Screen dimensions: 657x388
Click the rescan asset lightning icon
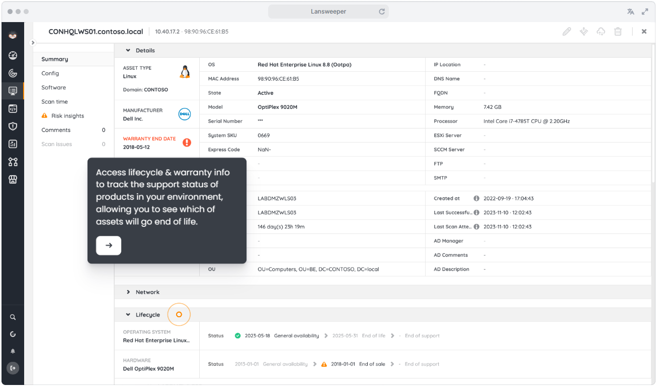click(584, 32)
